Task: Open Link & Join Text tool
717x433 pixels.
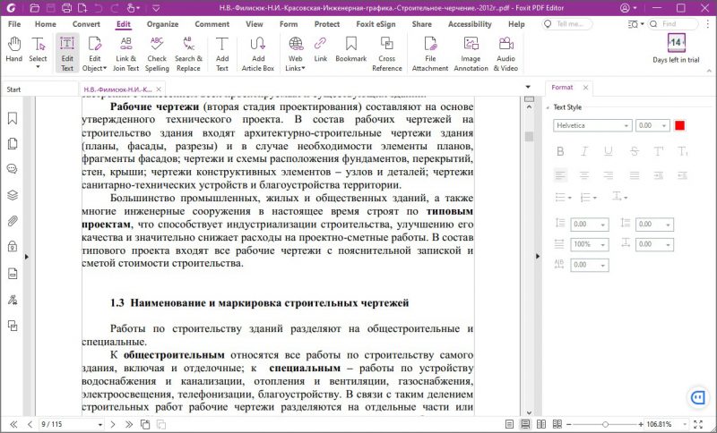Action: click(x=125, y=54)
